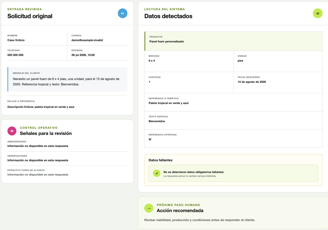Click the Cantidad value 1
Image resolution: width=328 pixels, height=230 pixels.
149,82
